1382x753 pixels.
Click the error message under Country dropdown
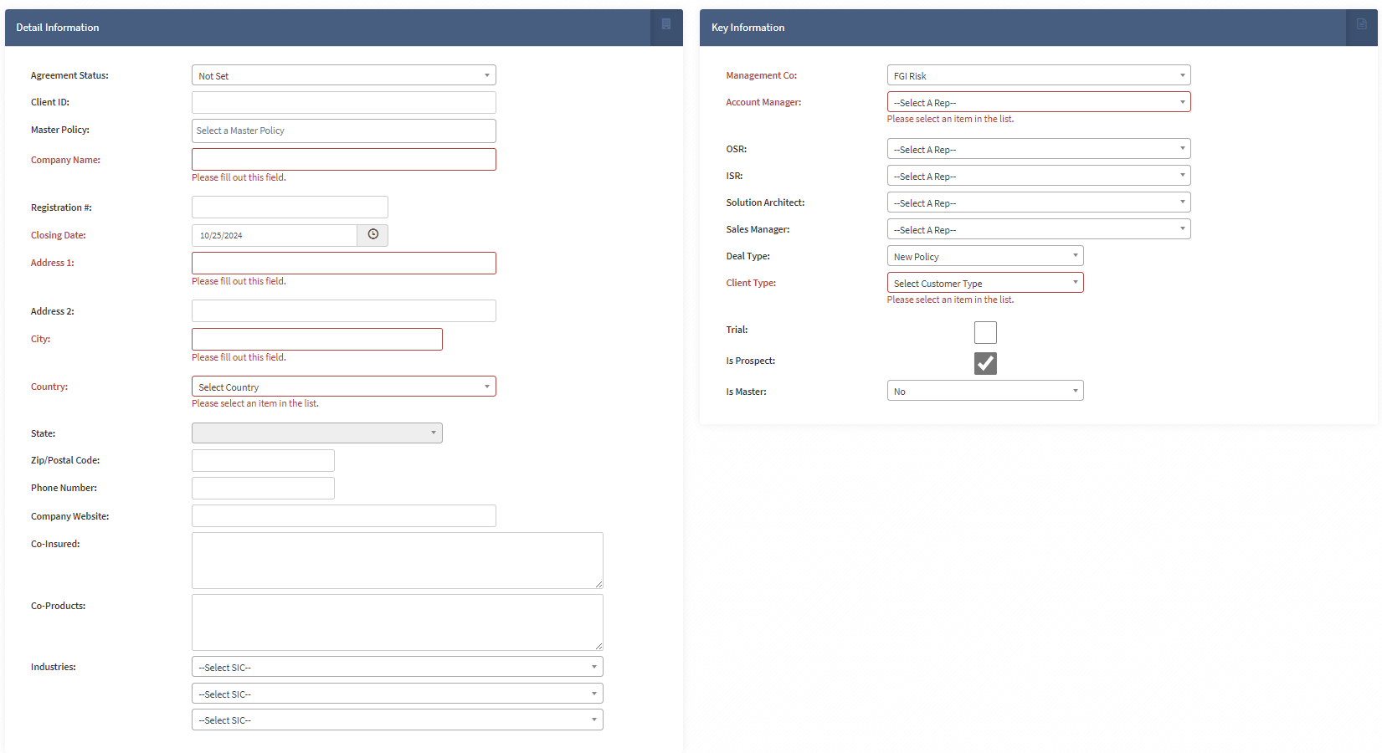pyautogui.click(x=255, y=403)
